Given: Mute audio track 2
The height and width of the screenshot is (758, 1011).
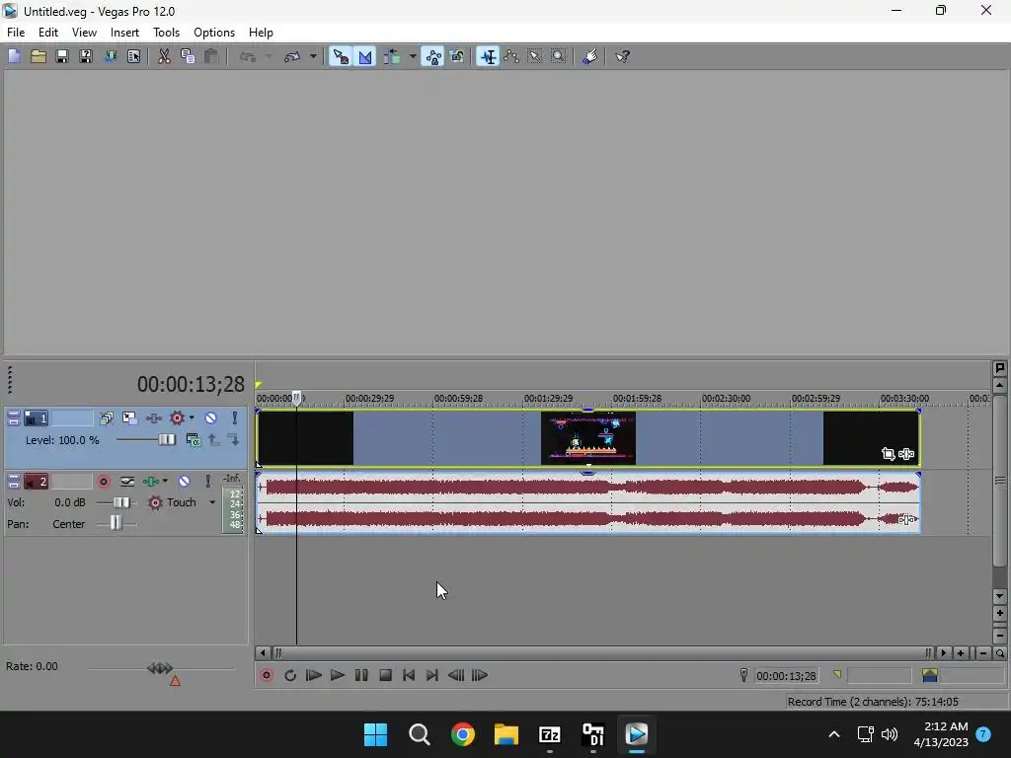Looking at the screenshot, I should pos(184,482).
